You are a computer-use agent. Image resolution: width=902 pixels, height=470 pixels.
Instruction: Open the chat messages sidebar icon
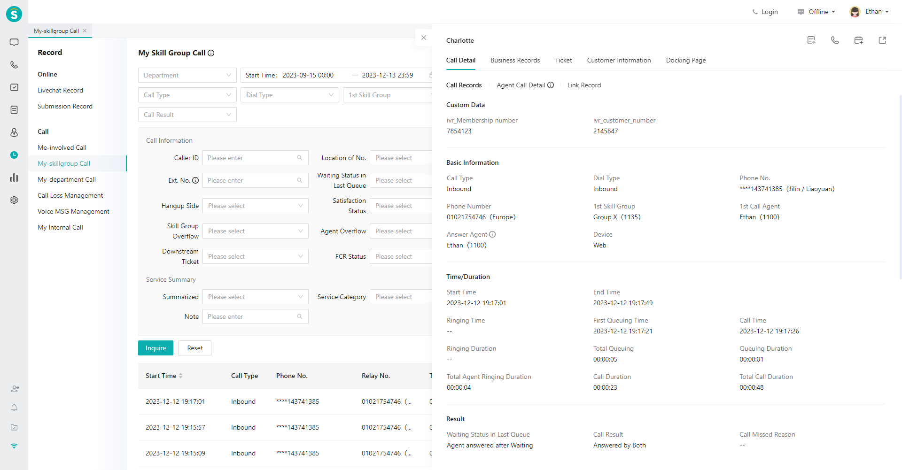pos(14,42)
